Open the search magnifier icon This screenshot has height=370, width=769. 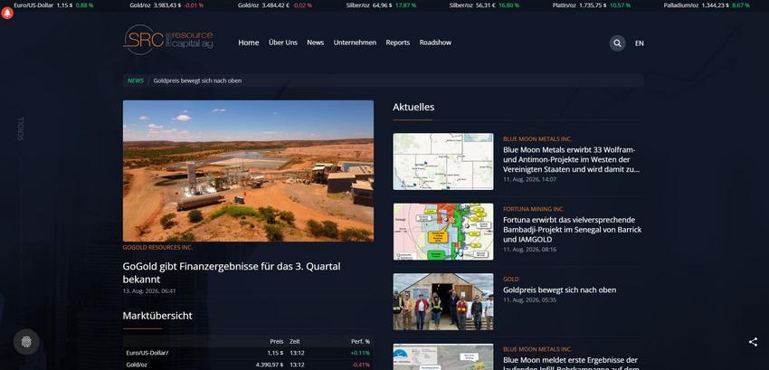click(617, 43)
